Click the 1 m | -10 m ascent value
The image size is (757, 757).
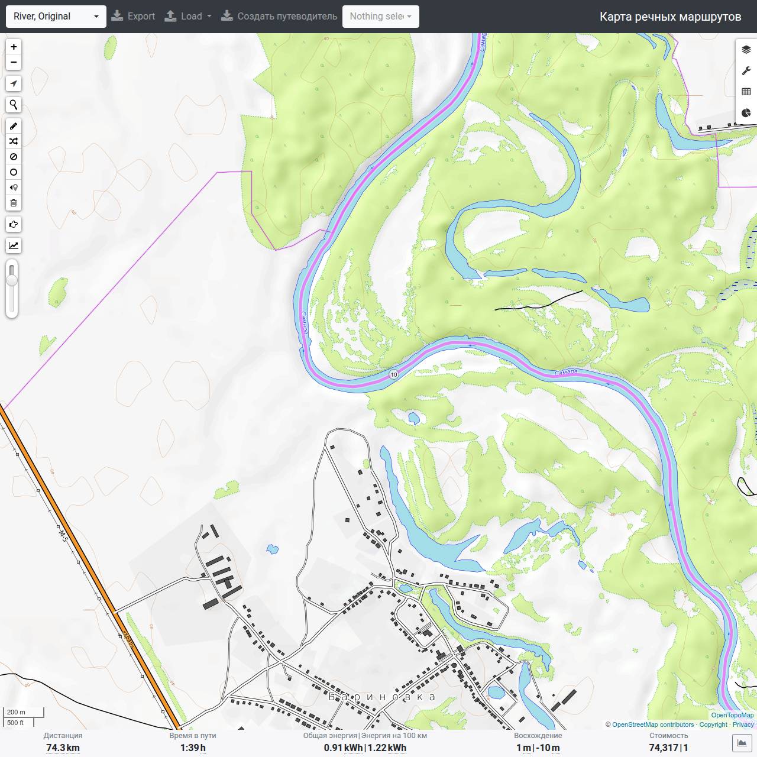[x=538, y=748]
